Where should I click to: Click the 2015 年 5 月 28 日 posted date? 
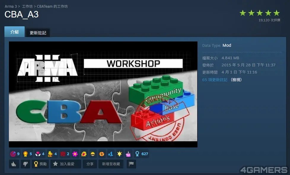(248, 65)
